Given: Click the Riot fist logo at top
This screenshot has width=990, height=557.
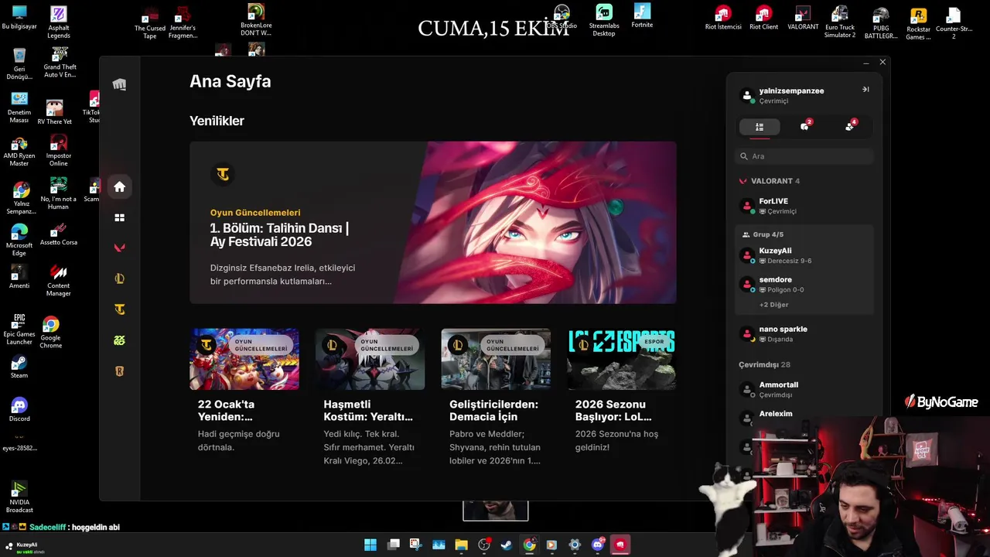Looking at the screenshot, I should [x=119, y=84].
